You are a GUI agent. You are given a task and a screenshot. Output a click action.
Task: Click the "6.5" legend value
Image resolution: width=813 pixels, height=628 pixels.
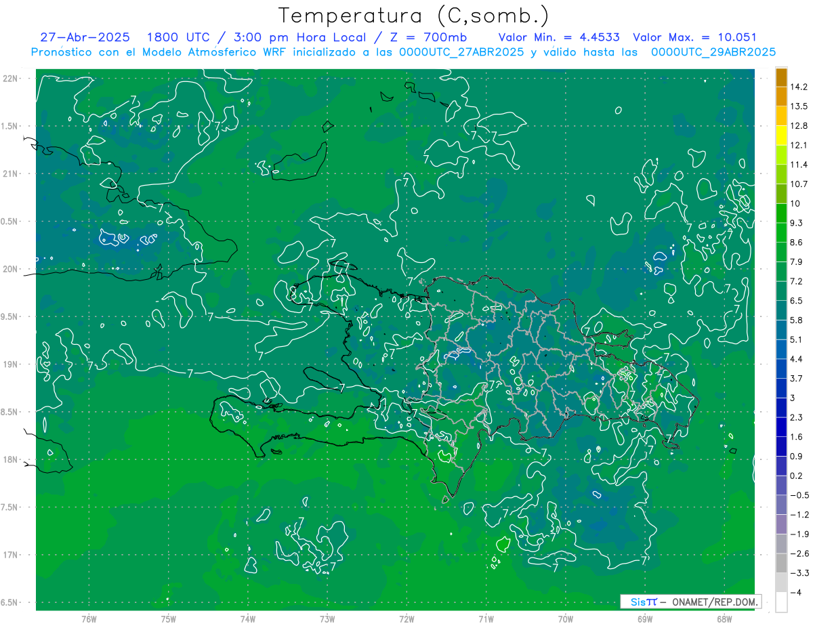click(797, 301)
